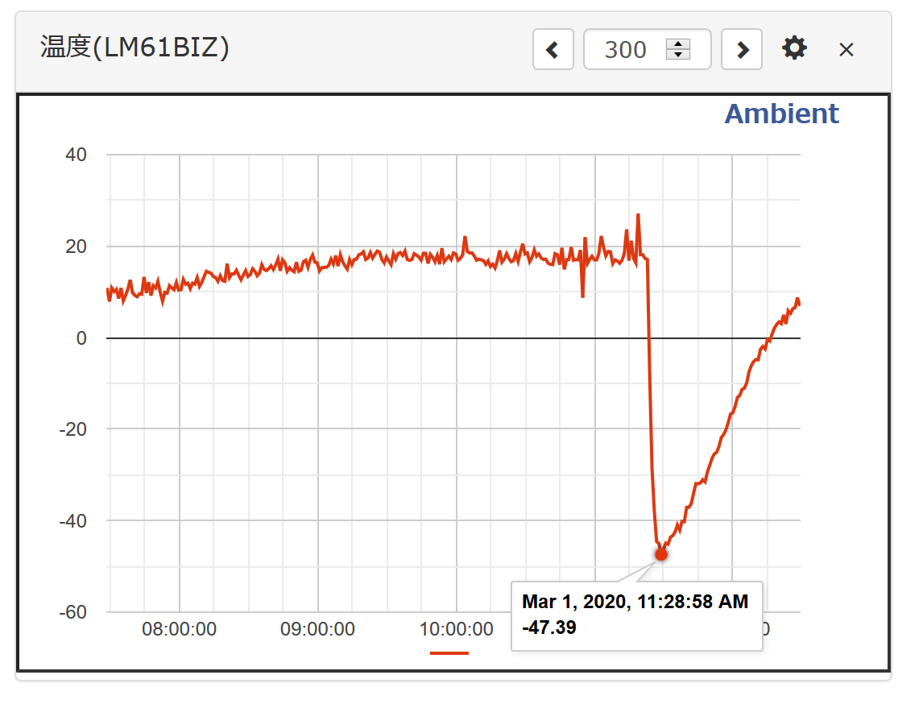Click the data count field showing 300
Image resolution: width=923 pixels, height=704 pixels.
coord(647,49)
